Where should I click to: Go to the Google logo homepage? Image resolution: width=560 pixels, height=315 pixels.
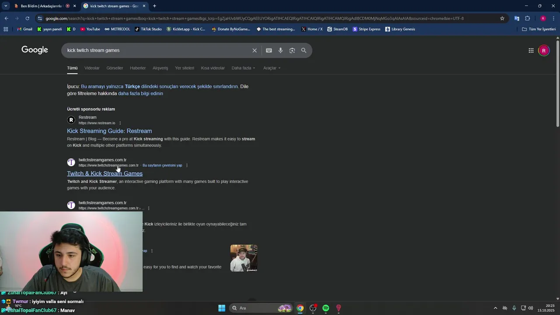35,50
